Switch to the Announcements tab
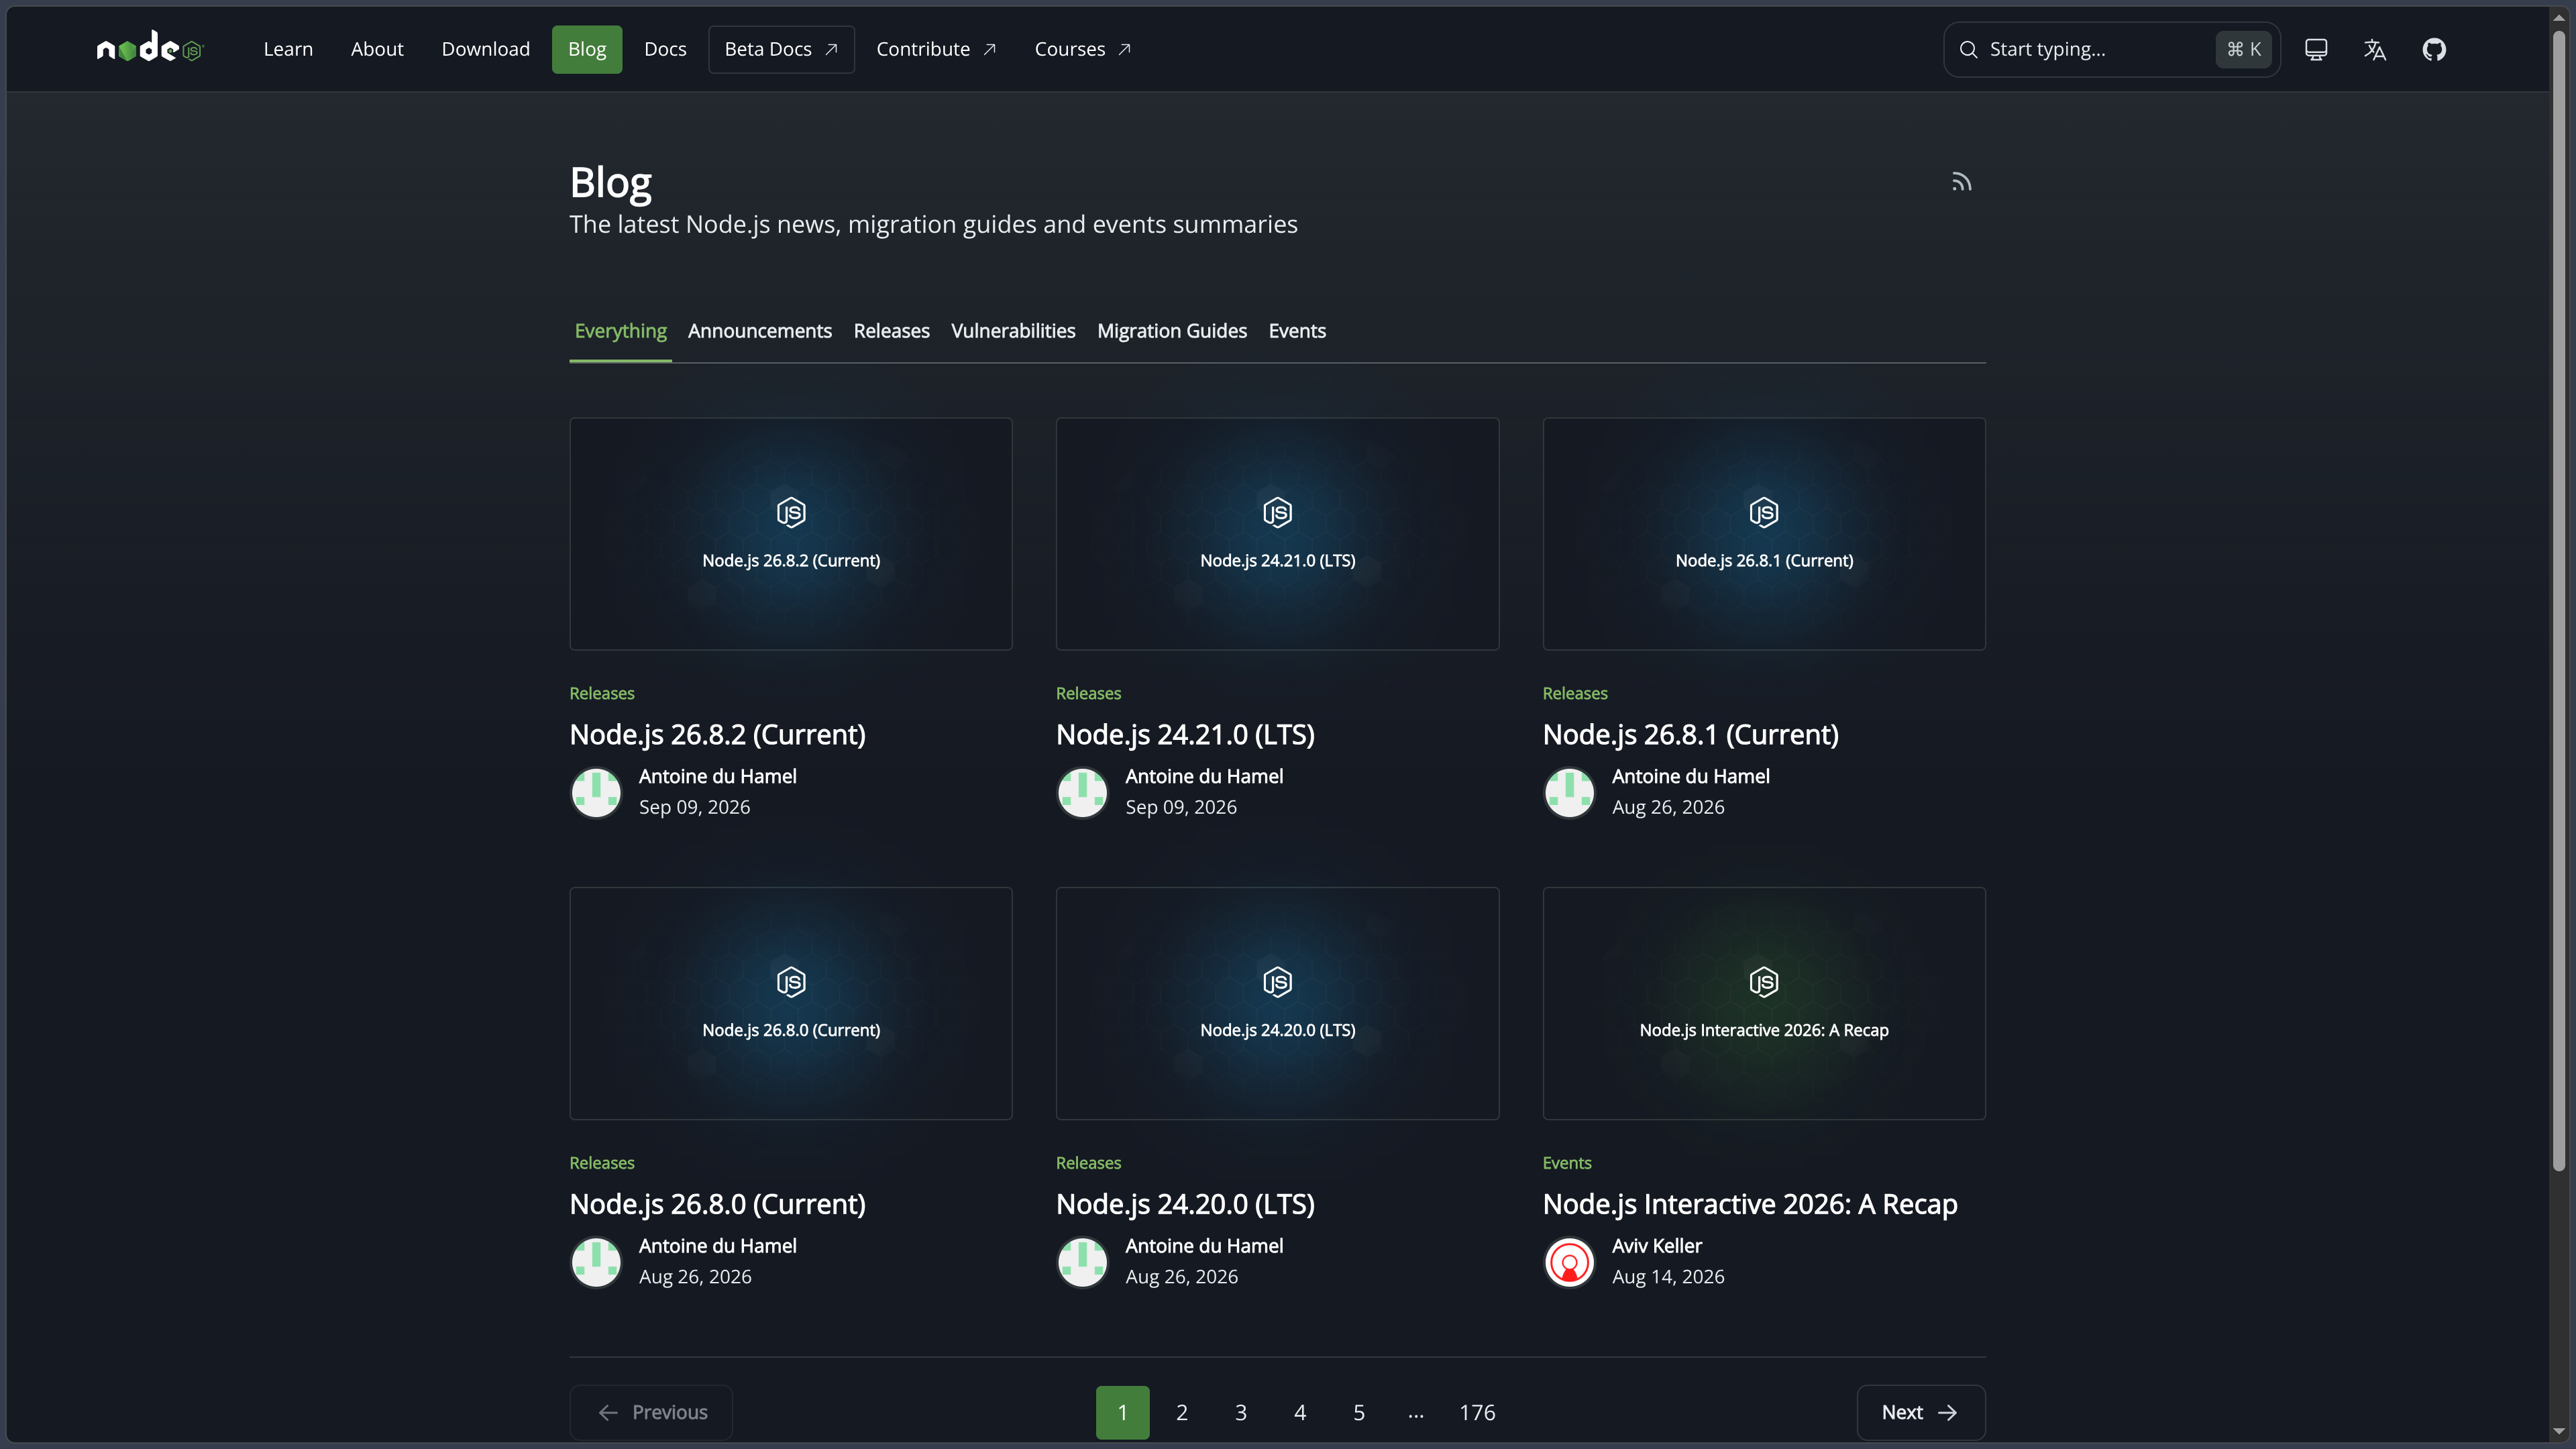 759,331
